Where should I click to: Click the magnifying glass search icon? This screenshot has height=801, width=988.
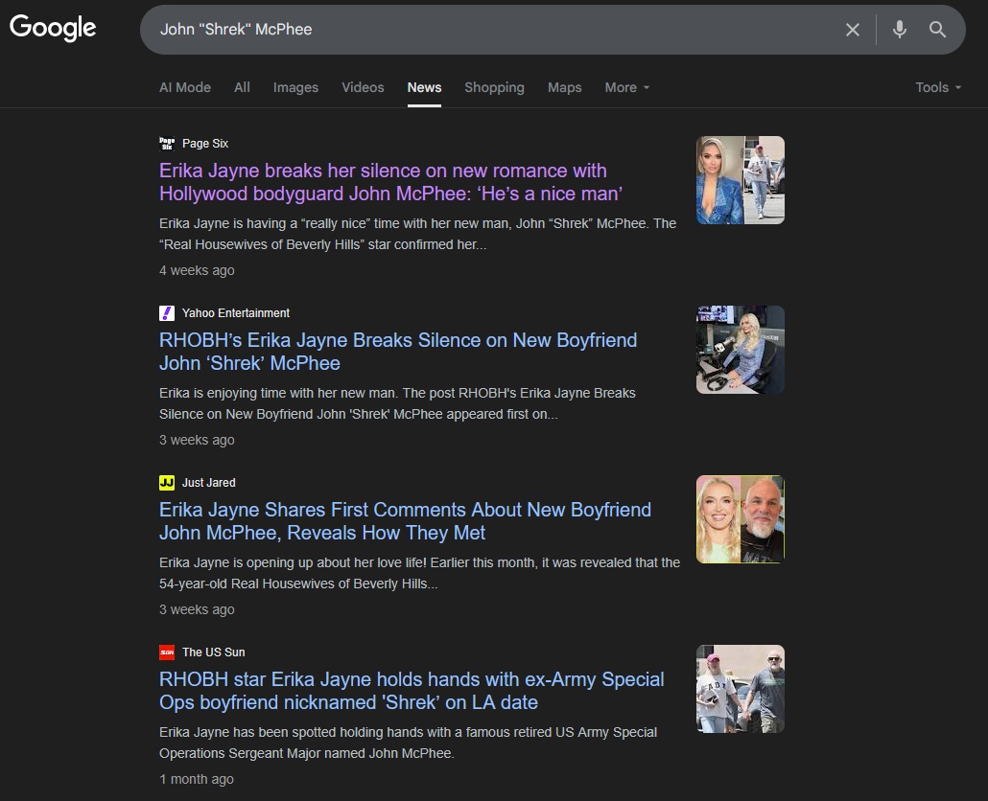(937, 30)
